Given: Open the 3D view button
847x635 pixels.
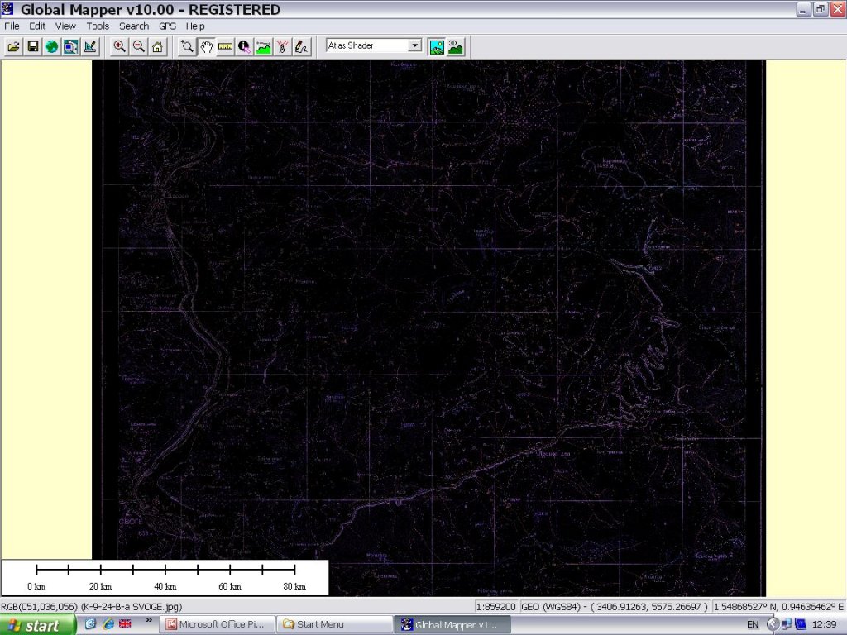Looking at the screenshot, I should point(455,46).
